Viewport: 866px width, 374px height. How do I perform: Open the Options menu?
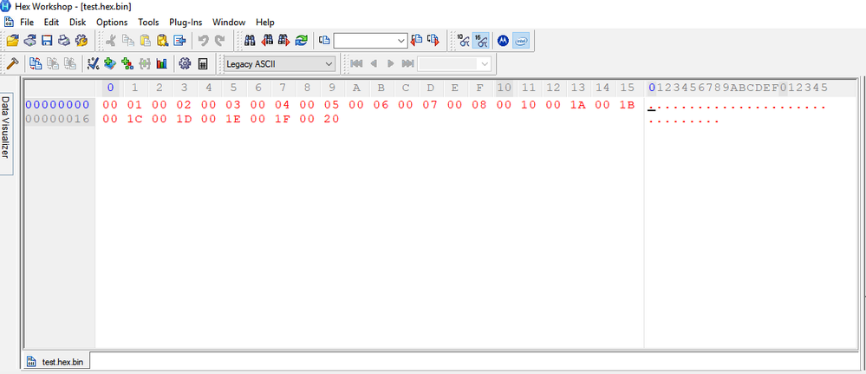coord(112,23)
